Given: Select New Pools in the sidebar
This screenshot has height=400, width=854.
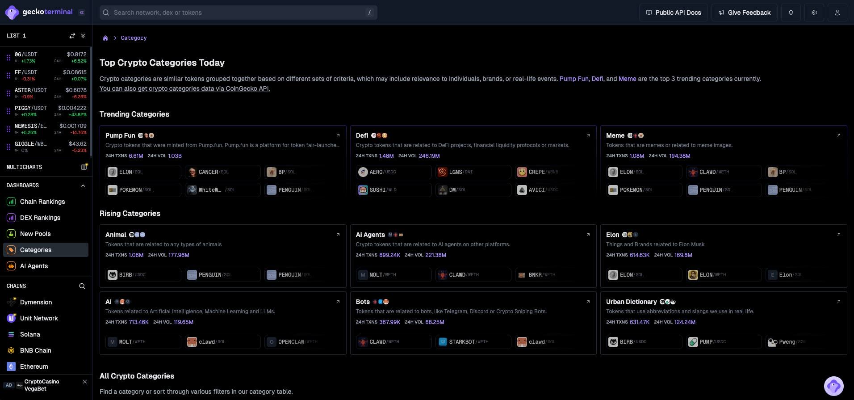Looking at the screenshot, I should 35,234.
